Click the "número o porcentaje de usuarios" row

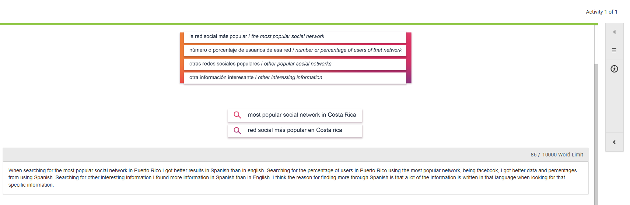coord(295,50)
